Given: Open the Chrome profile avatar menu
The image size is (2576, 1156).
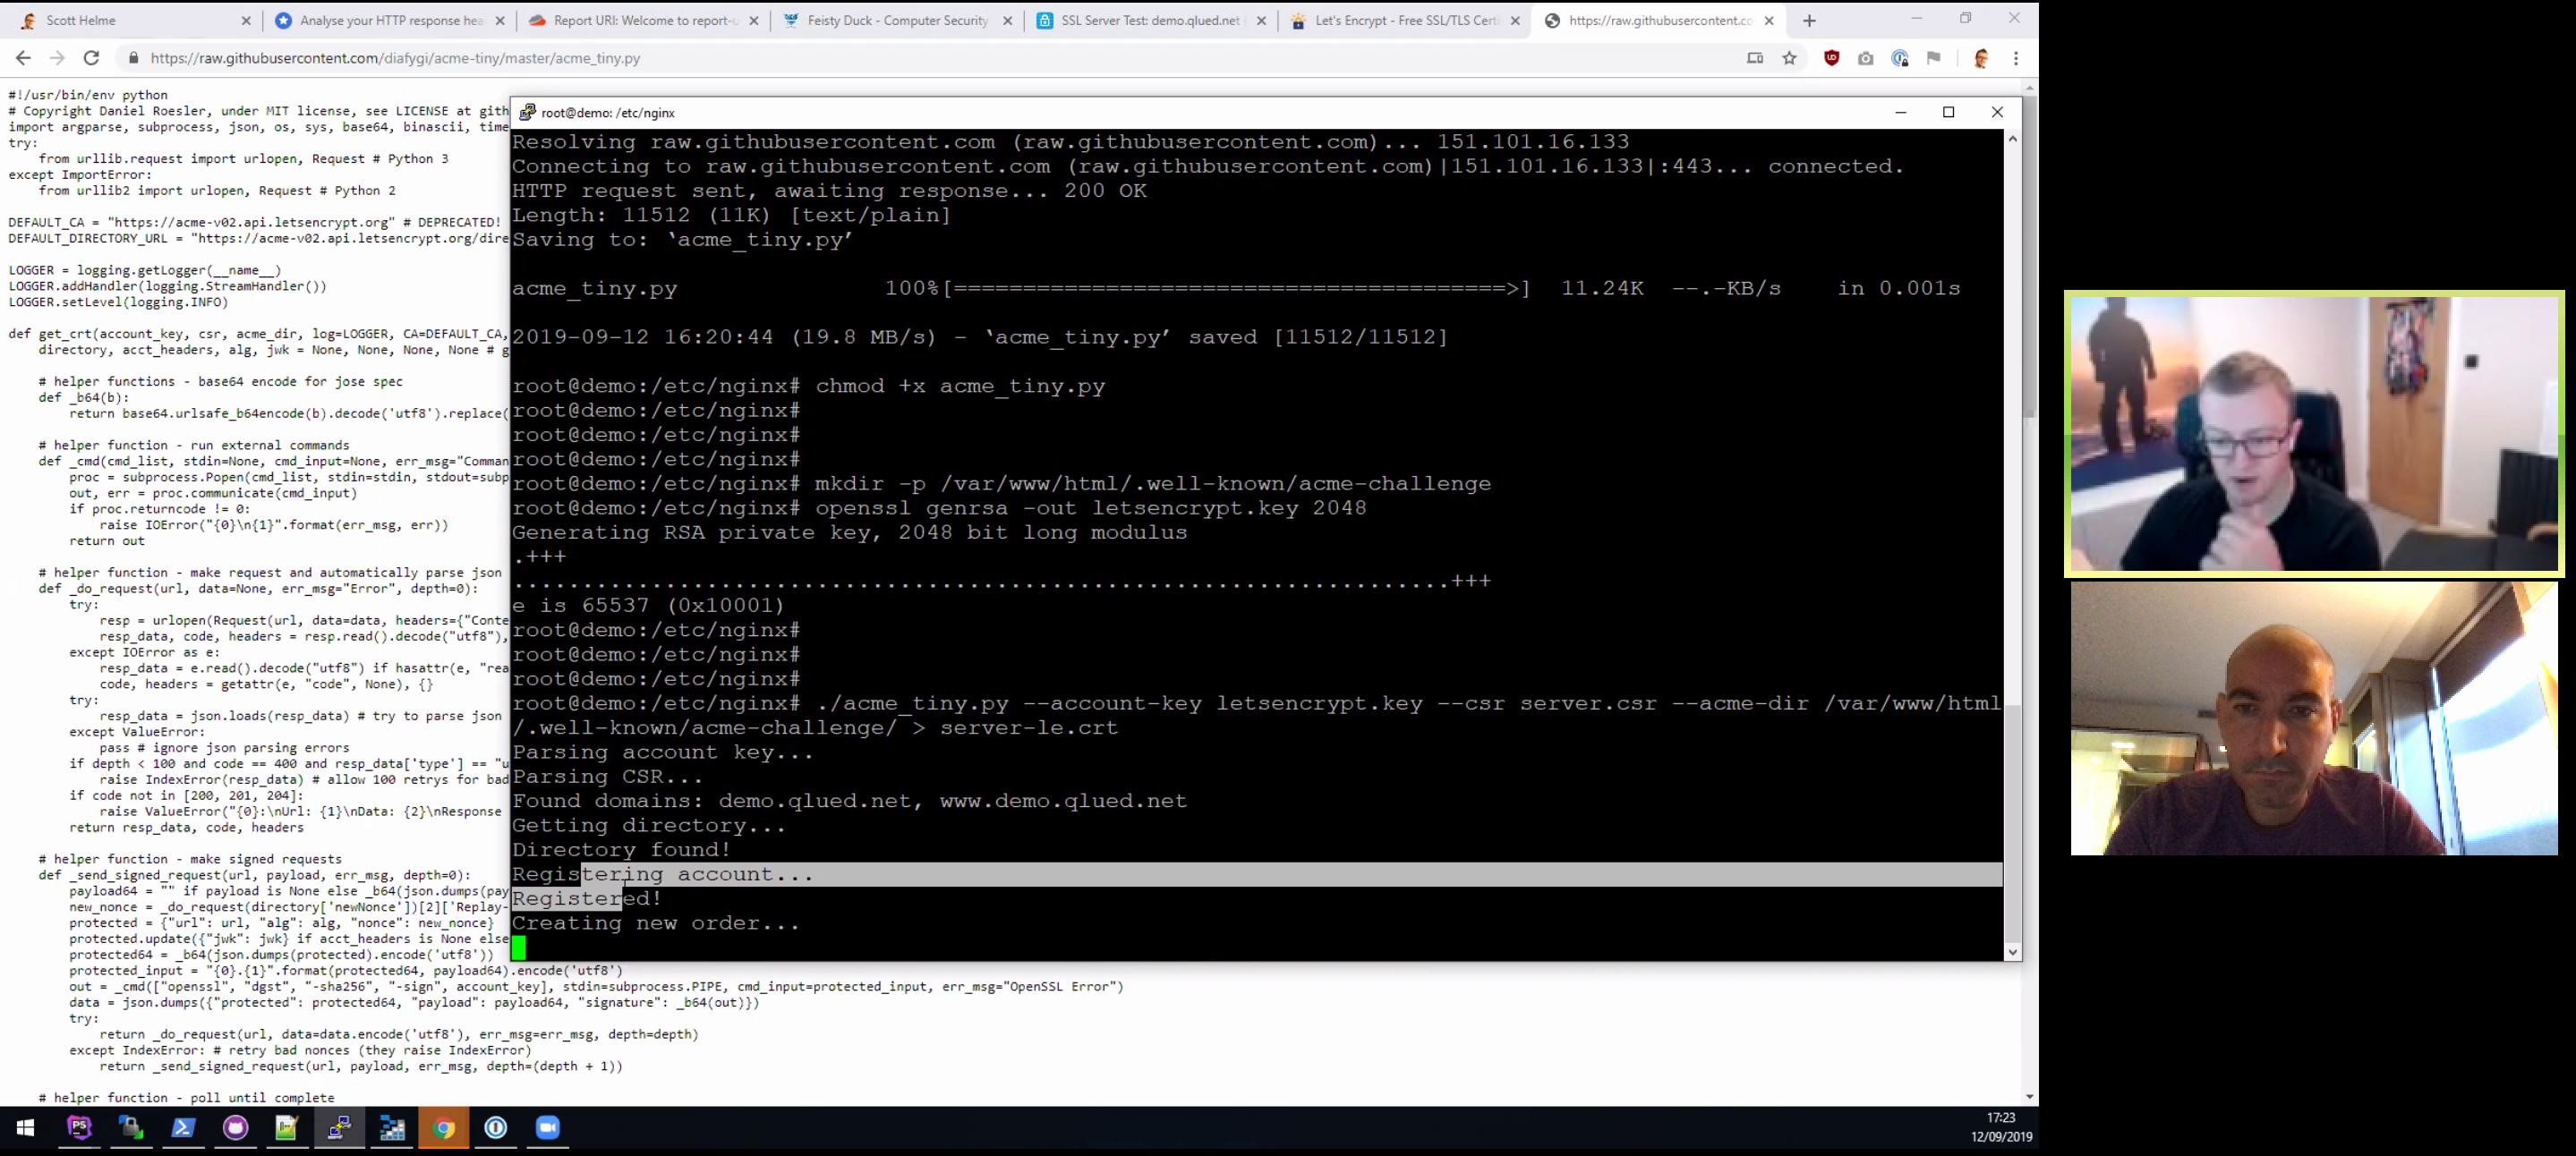Looking at the screenshot, I should (x=1981, y=58).
